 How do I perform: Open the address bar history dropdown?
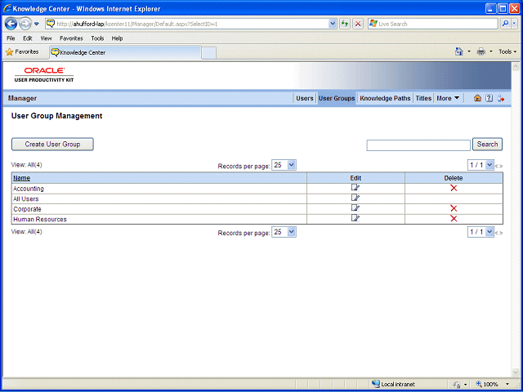(333, 24)
